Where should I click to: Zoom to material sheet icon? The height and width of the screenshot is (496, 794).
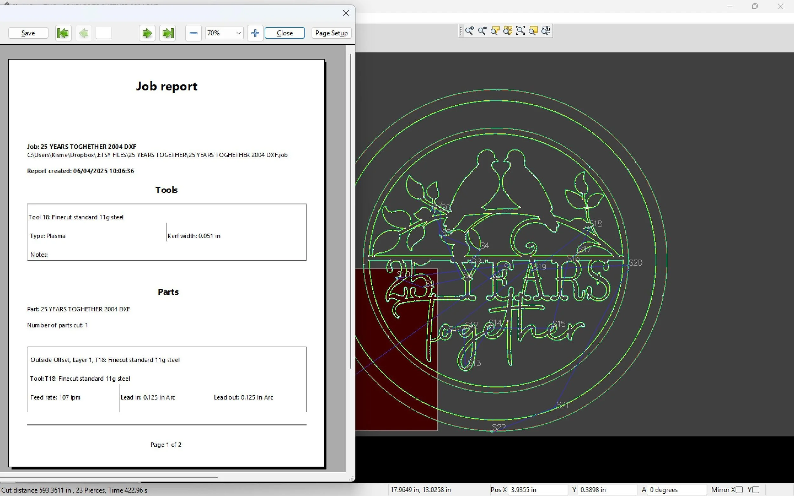coord(533,31)
